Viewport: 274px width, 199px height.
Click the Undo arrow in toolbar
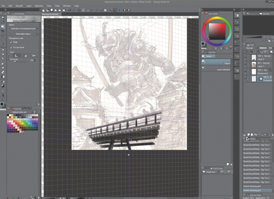click(69, 10)
